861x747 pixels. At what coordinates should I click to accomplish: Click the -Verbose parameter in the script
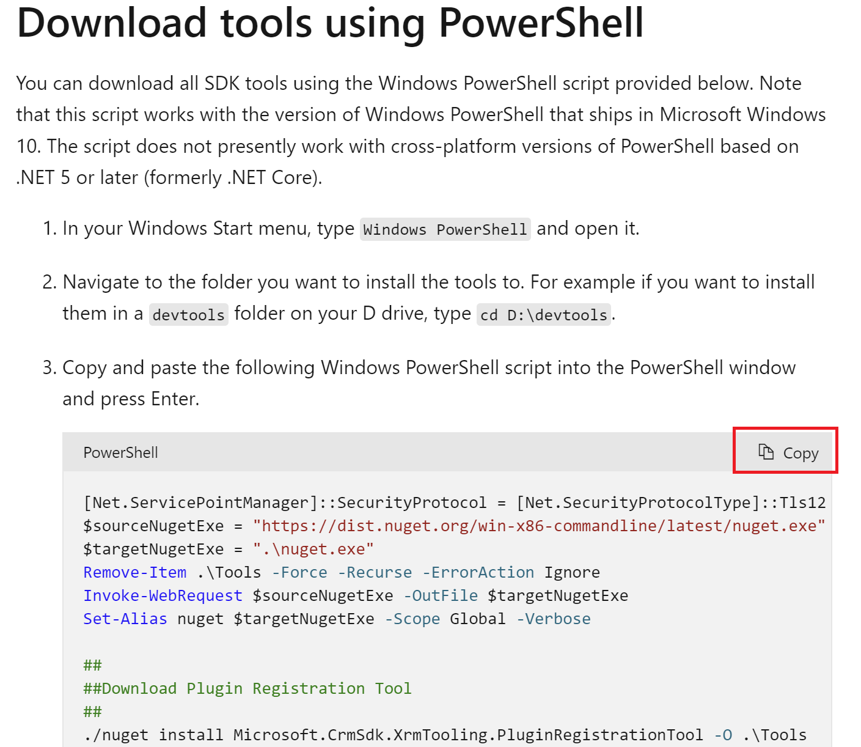(x=554, y=619)
